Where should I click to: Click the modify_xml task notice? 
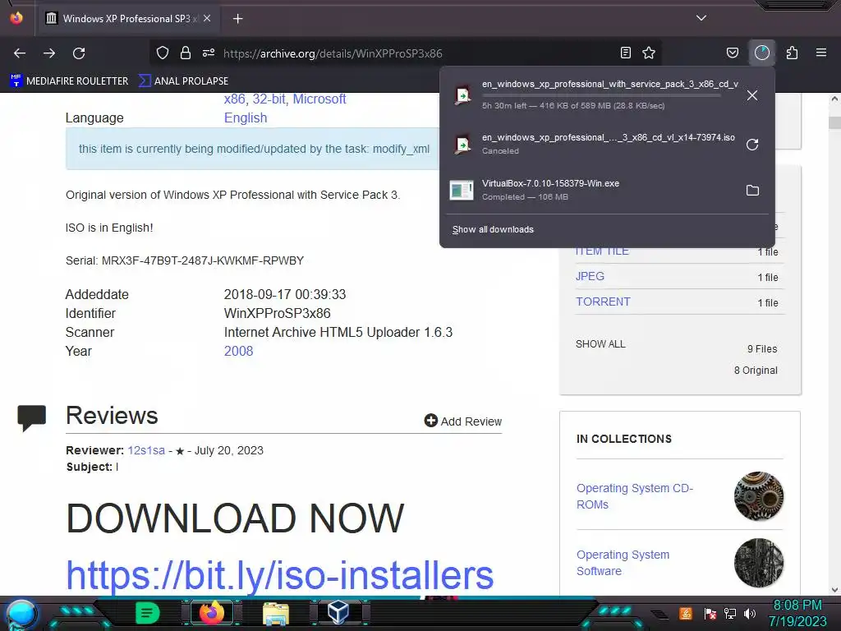(254, 149)
